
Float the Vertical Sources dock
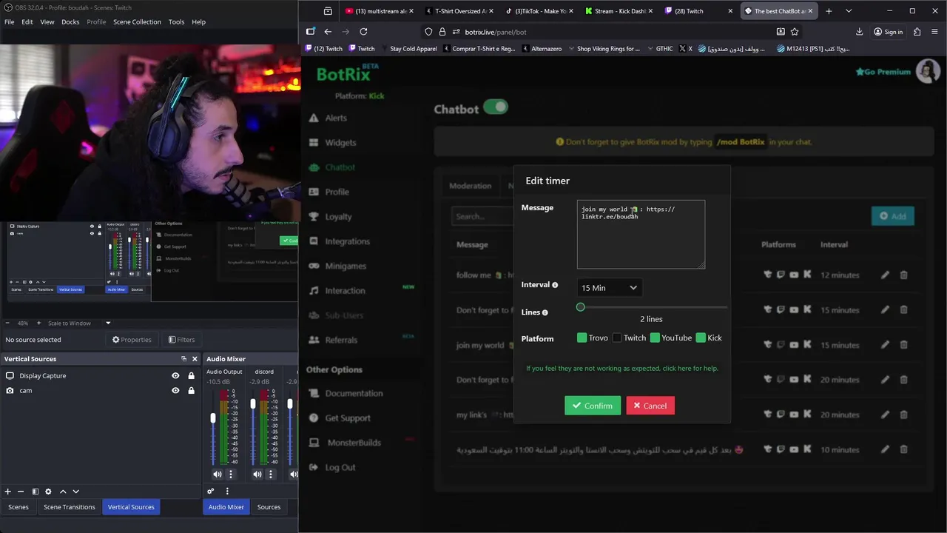183,359
